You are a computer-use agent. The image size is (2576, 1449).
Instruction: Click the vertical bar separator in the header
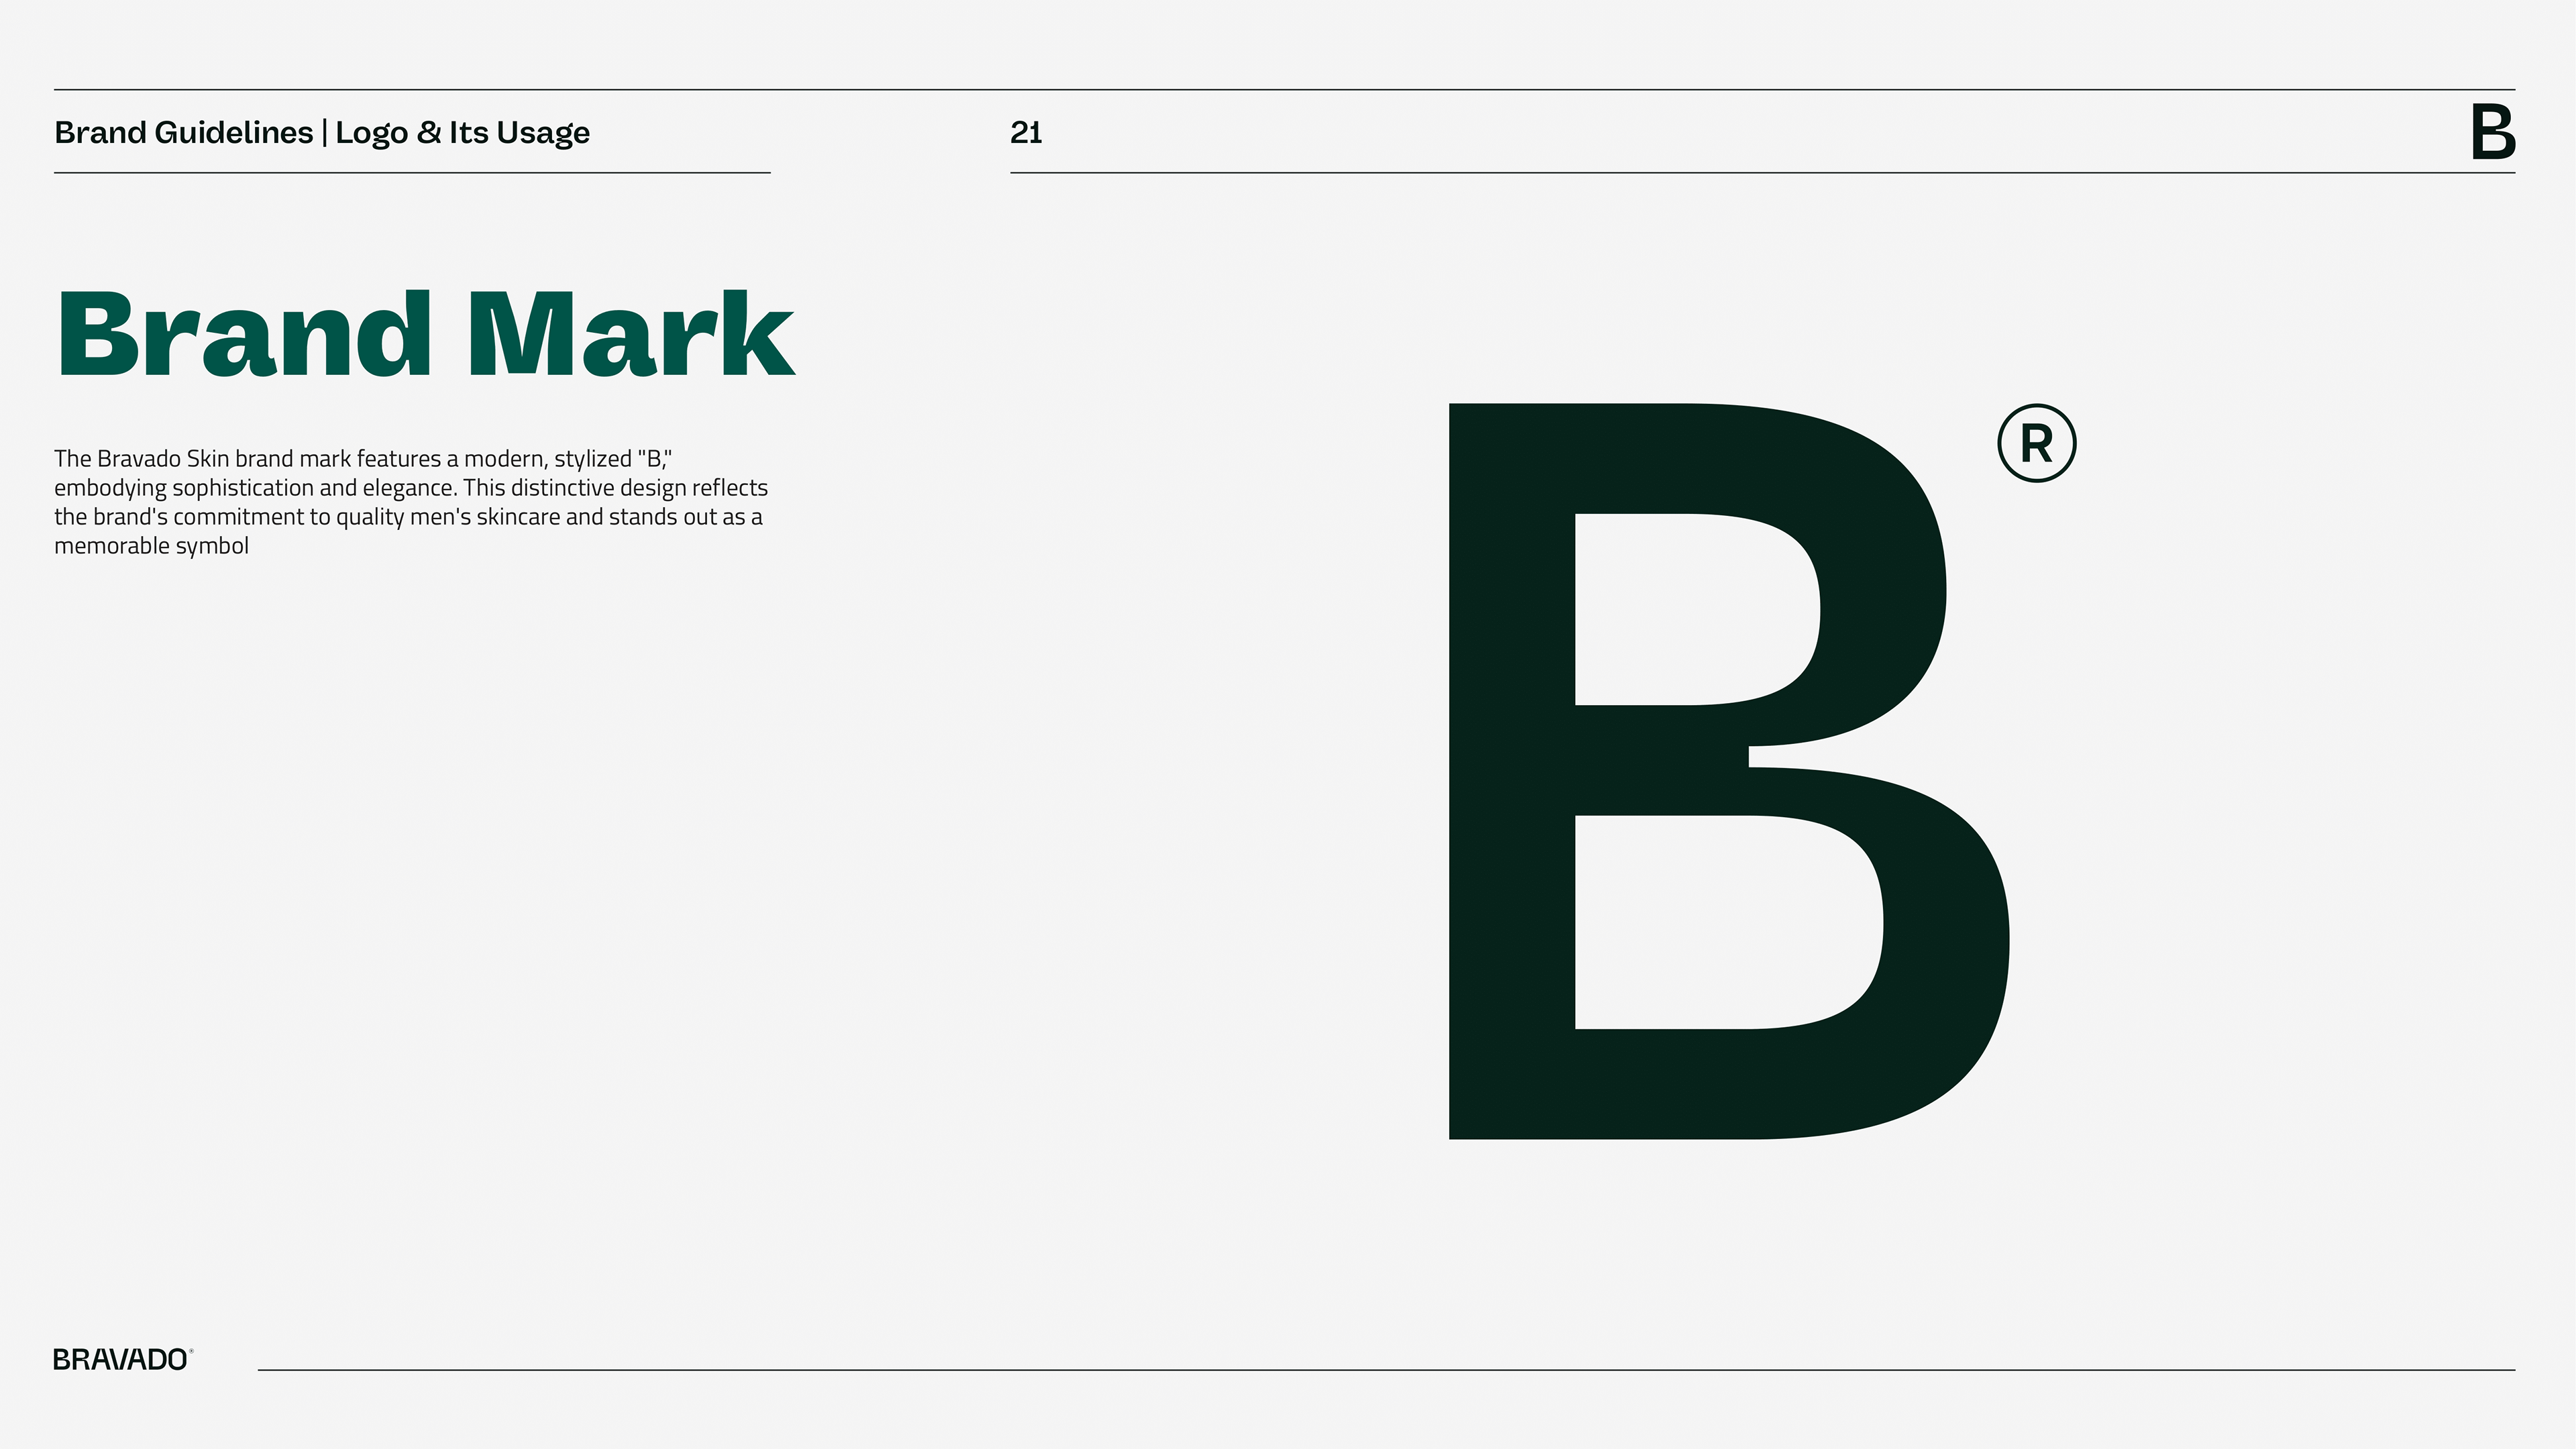tap(324, 132)
